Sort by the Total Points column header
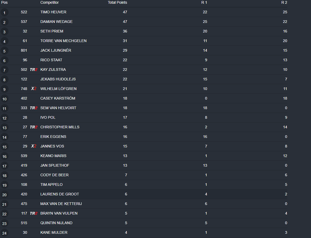This screenshot has height=238, width=311. pos(117,3)
